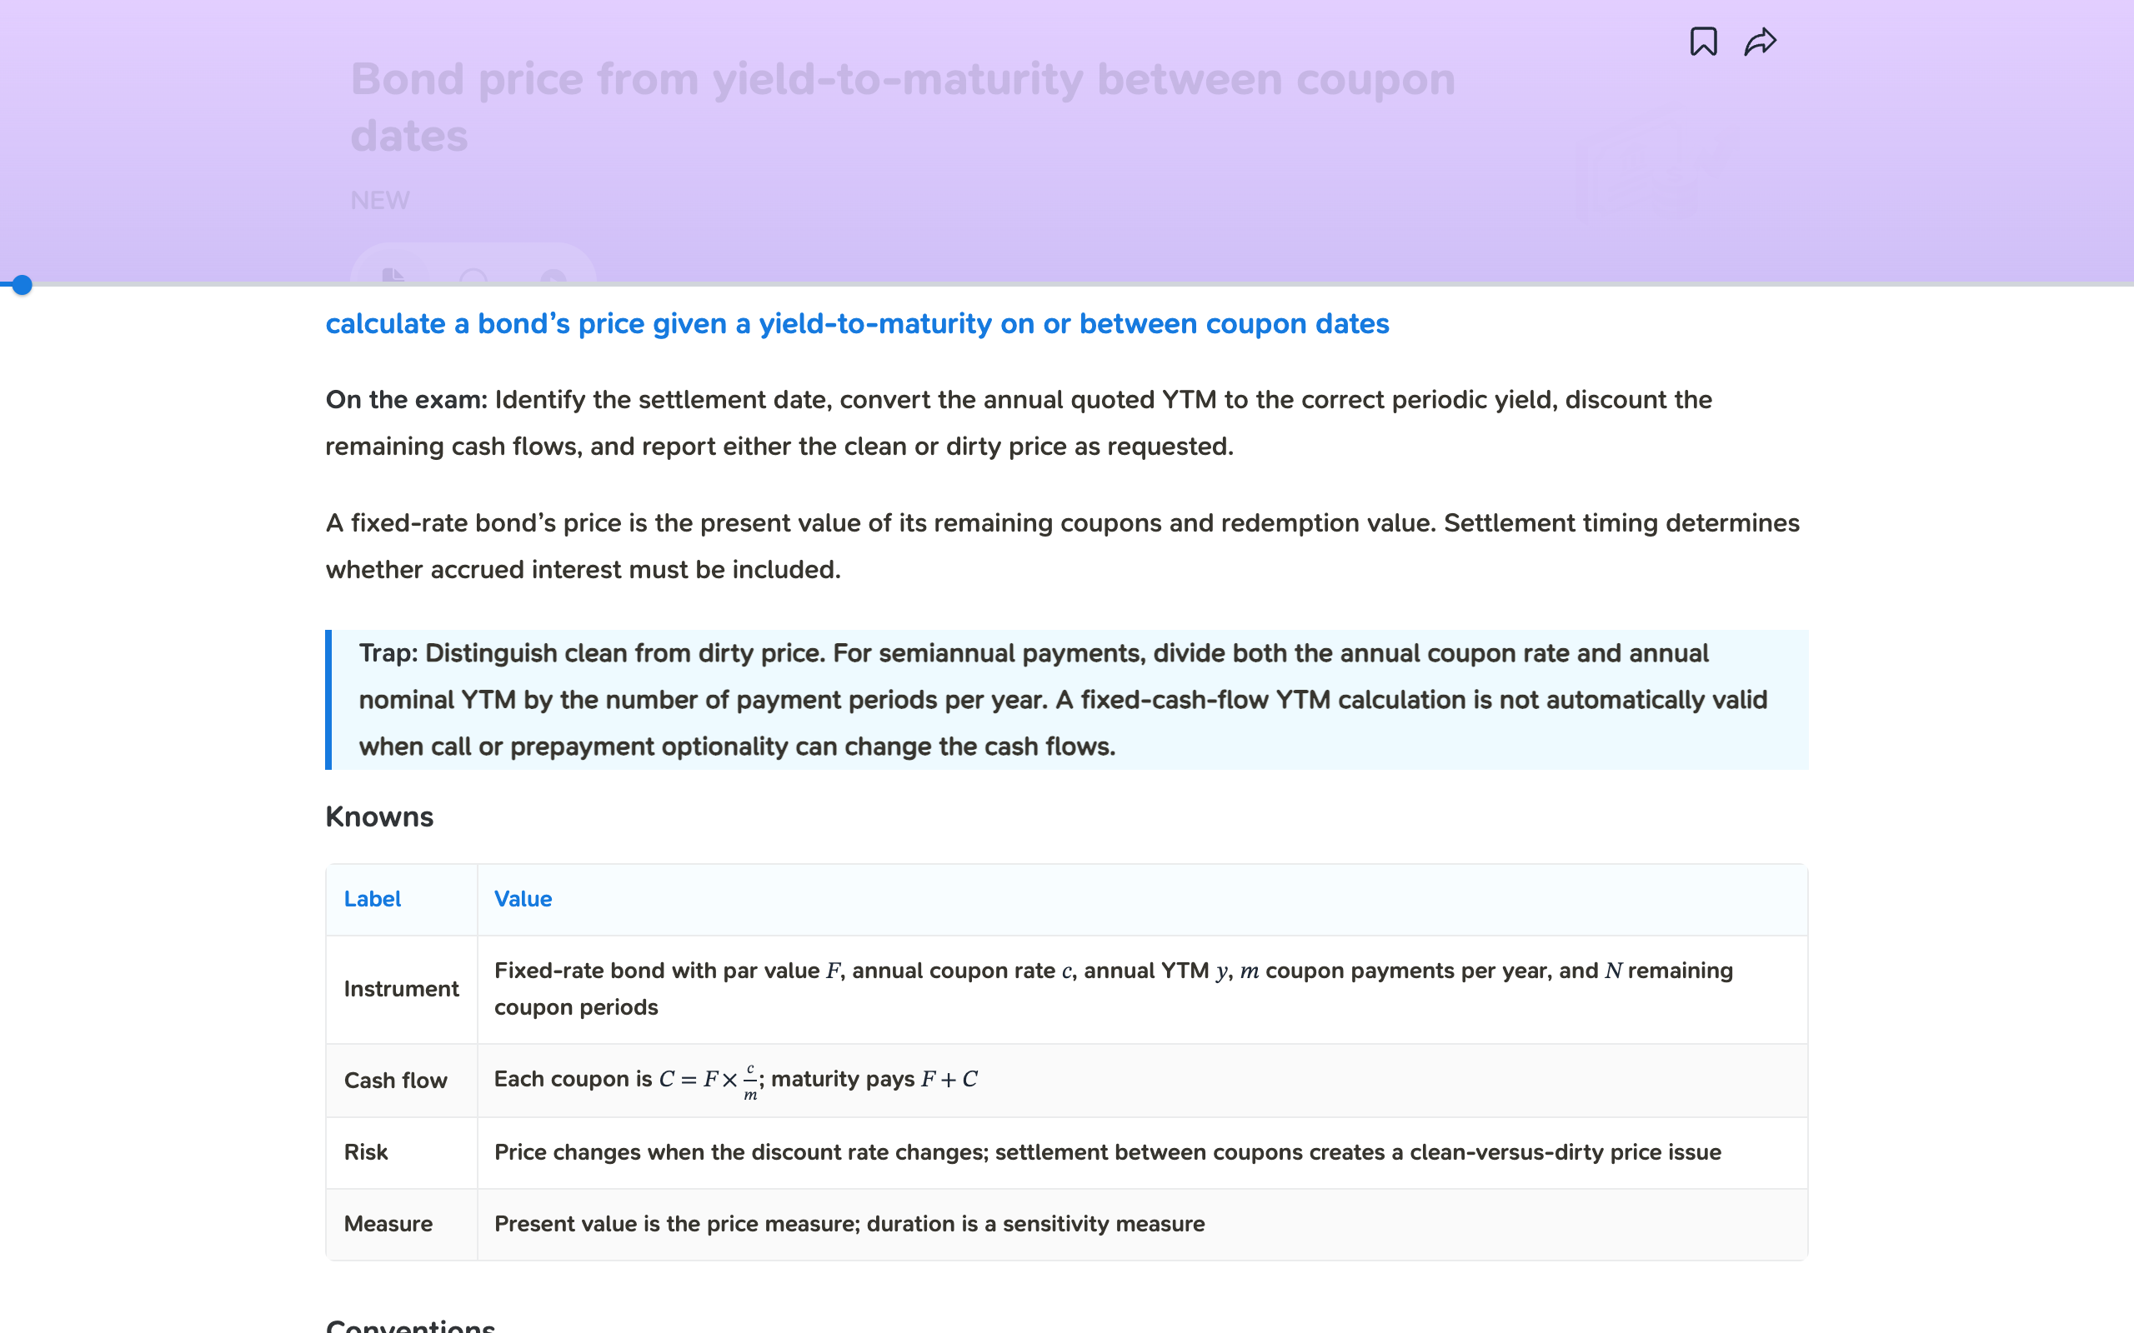Click the NEW badge under the title
This screenshot has width=2134, height=1333.
click(x=380, y=200)
